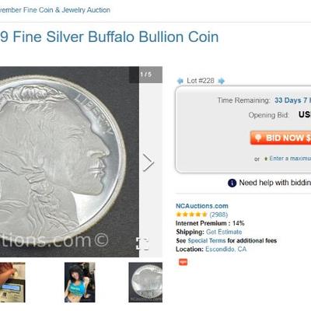Click the five-star seller rating
Viewport: 311px width, 311px height.
coord(191,215)
